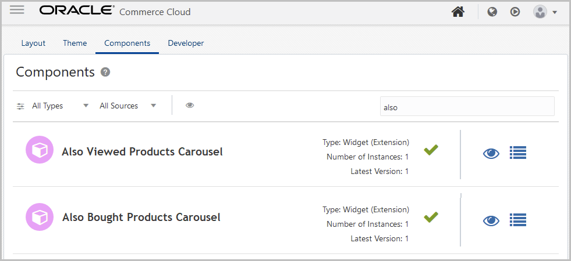Click the Also Viewed Products widget icon
Image resolution: width=571 pixels, height=261 pixels.
click(40, 150)
